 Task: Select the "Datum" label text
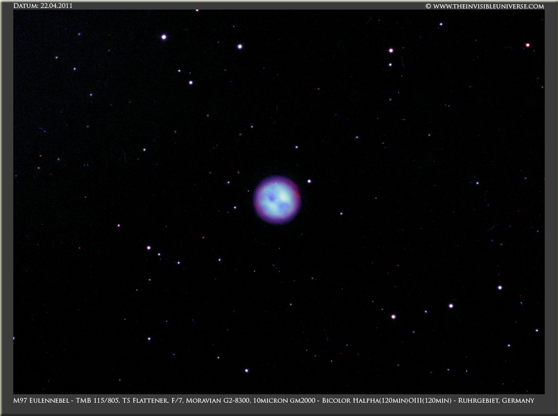pos(25,6)
